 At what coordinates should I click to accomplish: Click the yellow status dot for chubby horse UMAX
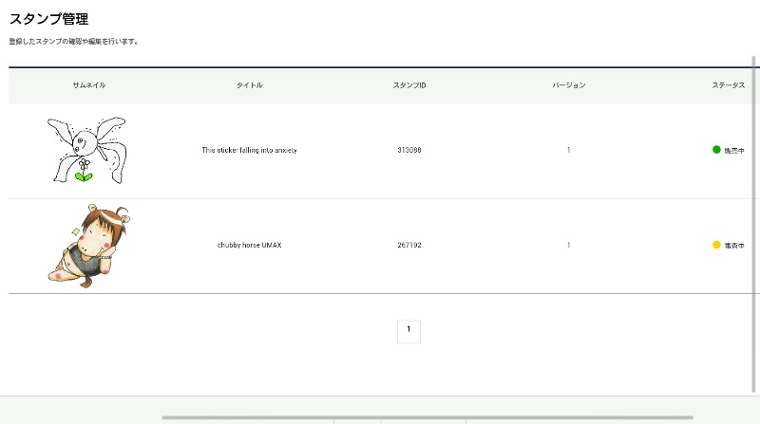point(716,245)
